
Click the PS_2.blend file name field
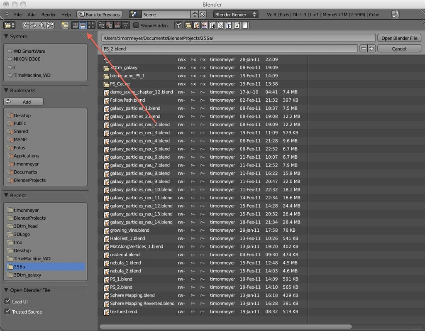(230, 49)
